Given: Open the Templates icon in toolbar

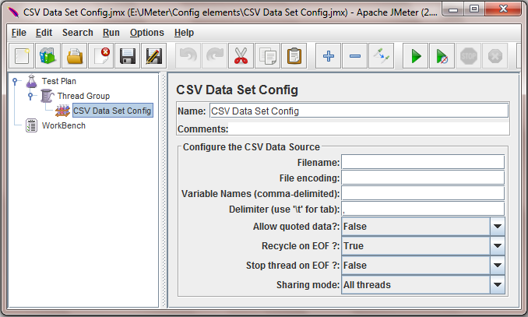Looking at the screenshot, I should [48, 56].
